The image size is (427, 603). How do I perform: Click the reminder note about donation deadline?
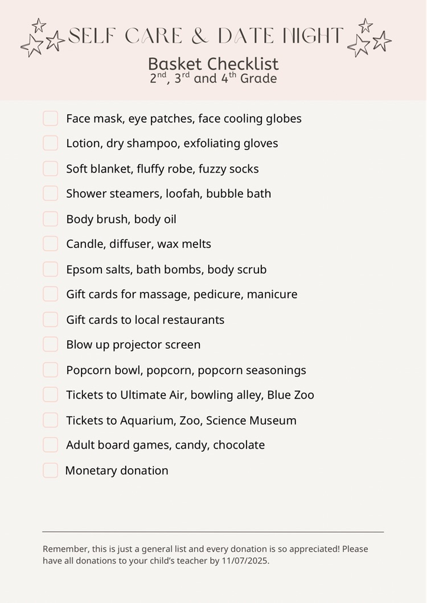click(205, 555)
